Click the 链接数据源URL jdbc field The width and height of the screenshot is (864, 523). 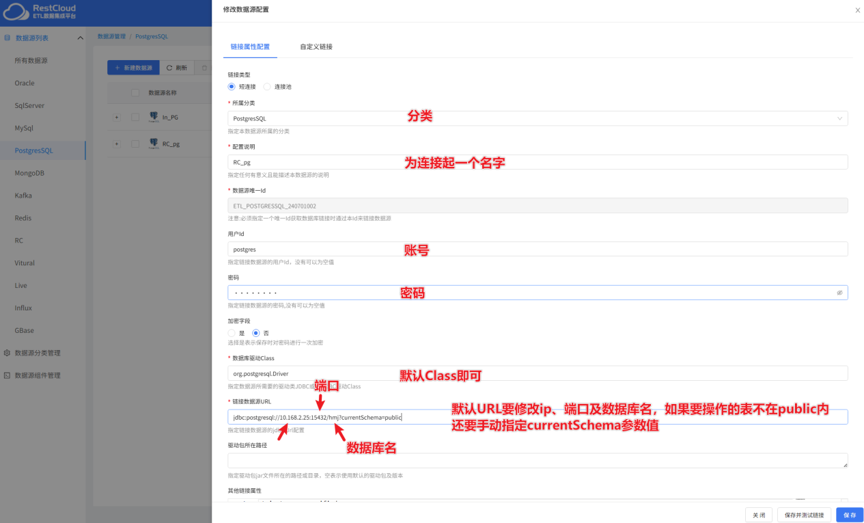(x=538, y=417)
